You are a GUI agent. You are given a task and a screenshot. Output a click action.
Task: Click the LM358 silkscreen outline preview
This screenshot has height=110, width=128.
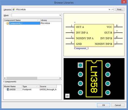tap(94, 79)
